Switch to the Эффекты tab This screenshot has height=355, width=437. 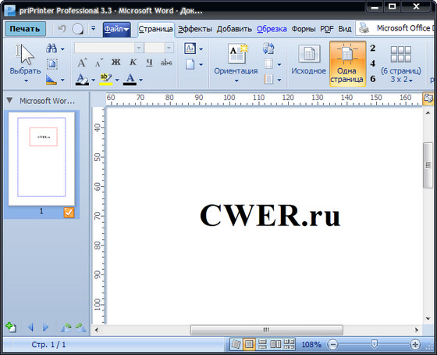click(x=195, y=29)
